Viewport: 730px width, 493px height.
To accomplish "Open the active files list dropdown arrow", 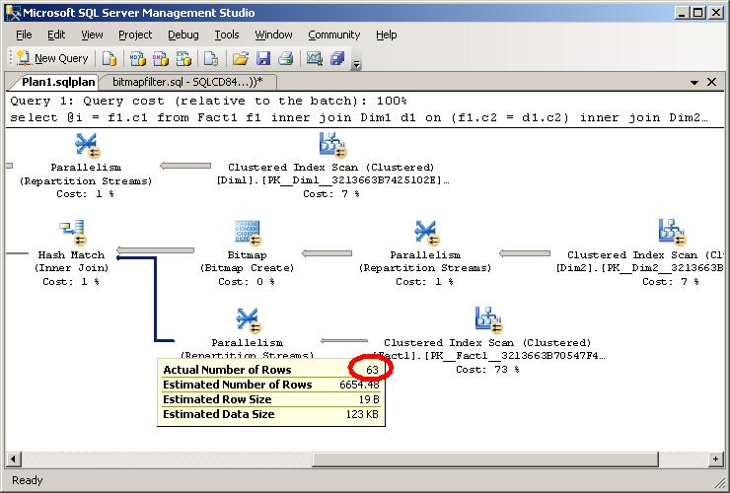I will pyautogui.click(x=694, y=83).
